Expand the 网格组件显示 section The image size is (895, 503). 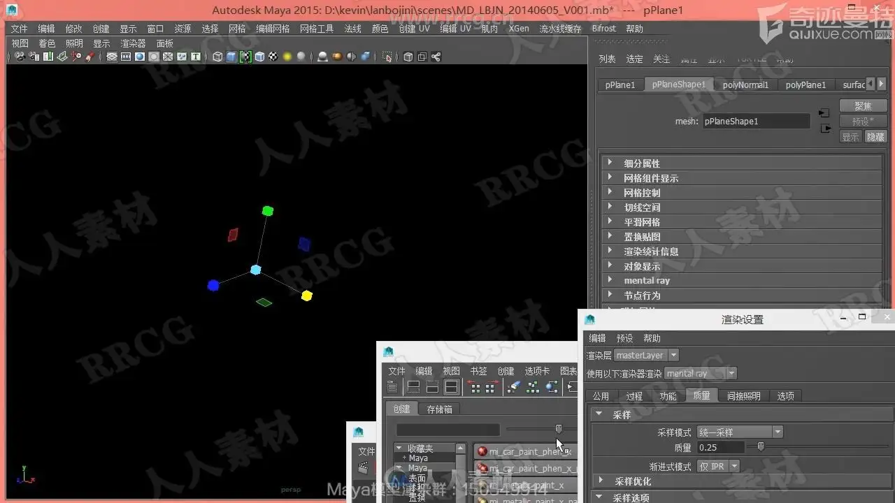point(742,178)
